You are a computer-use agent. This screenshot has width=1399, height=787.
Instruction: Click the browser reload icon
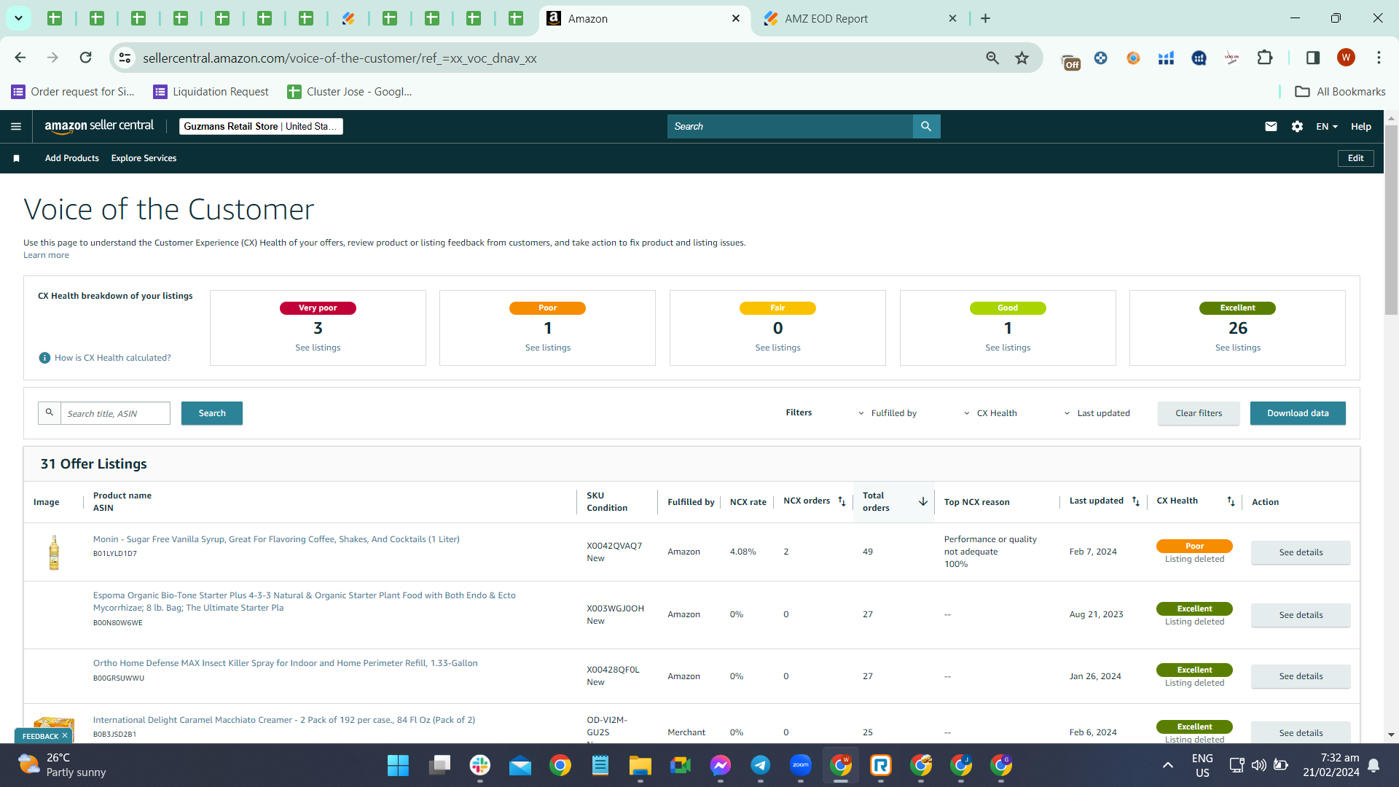pos(85,58)
